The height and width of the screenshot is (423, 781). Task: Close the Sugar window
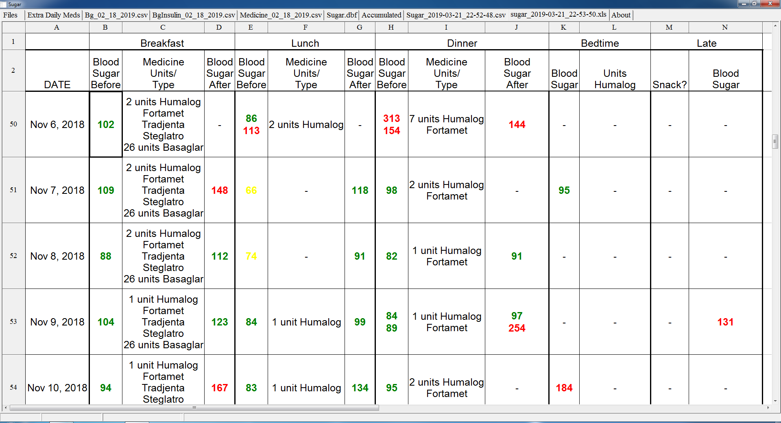click(770, 4)
